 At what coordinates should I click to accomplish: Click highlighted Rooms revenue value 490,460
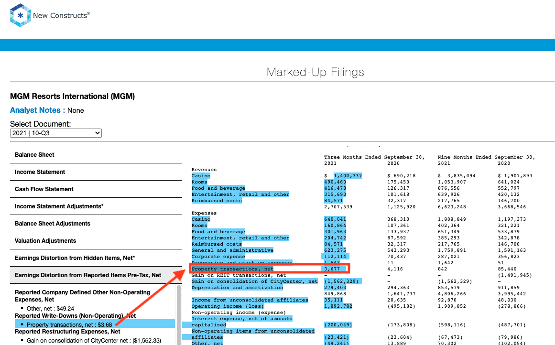(335, 182)
